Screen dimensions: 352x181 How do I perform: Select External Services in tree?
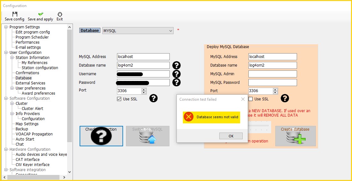30,83
